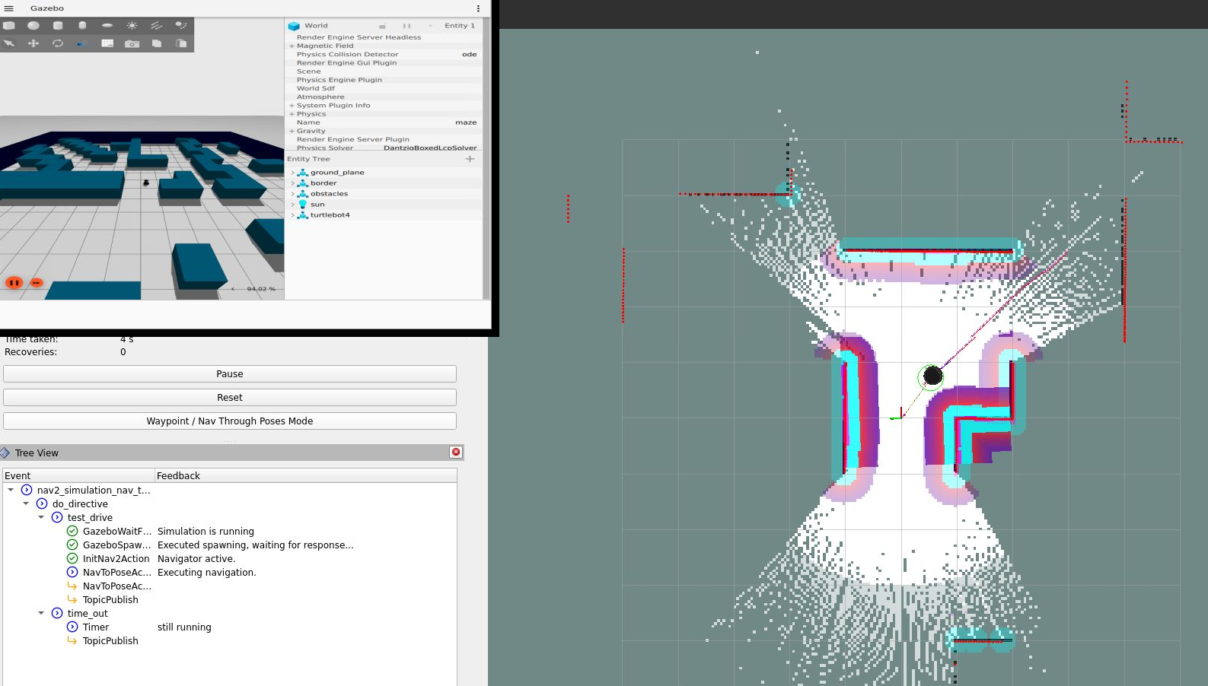The height and width of the screenshot is (686, 1208).
Task: Click Physics Collision Detector value 'ode'
Action: [x=469, y=55]
